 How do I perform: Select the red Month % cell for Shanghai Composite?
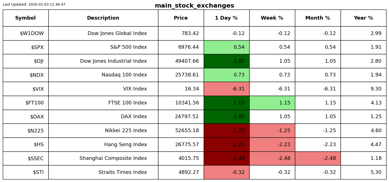(318, 158)
